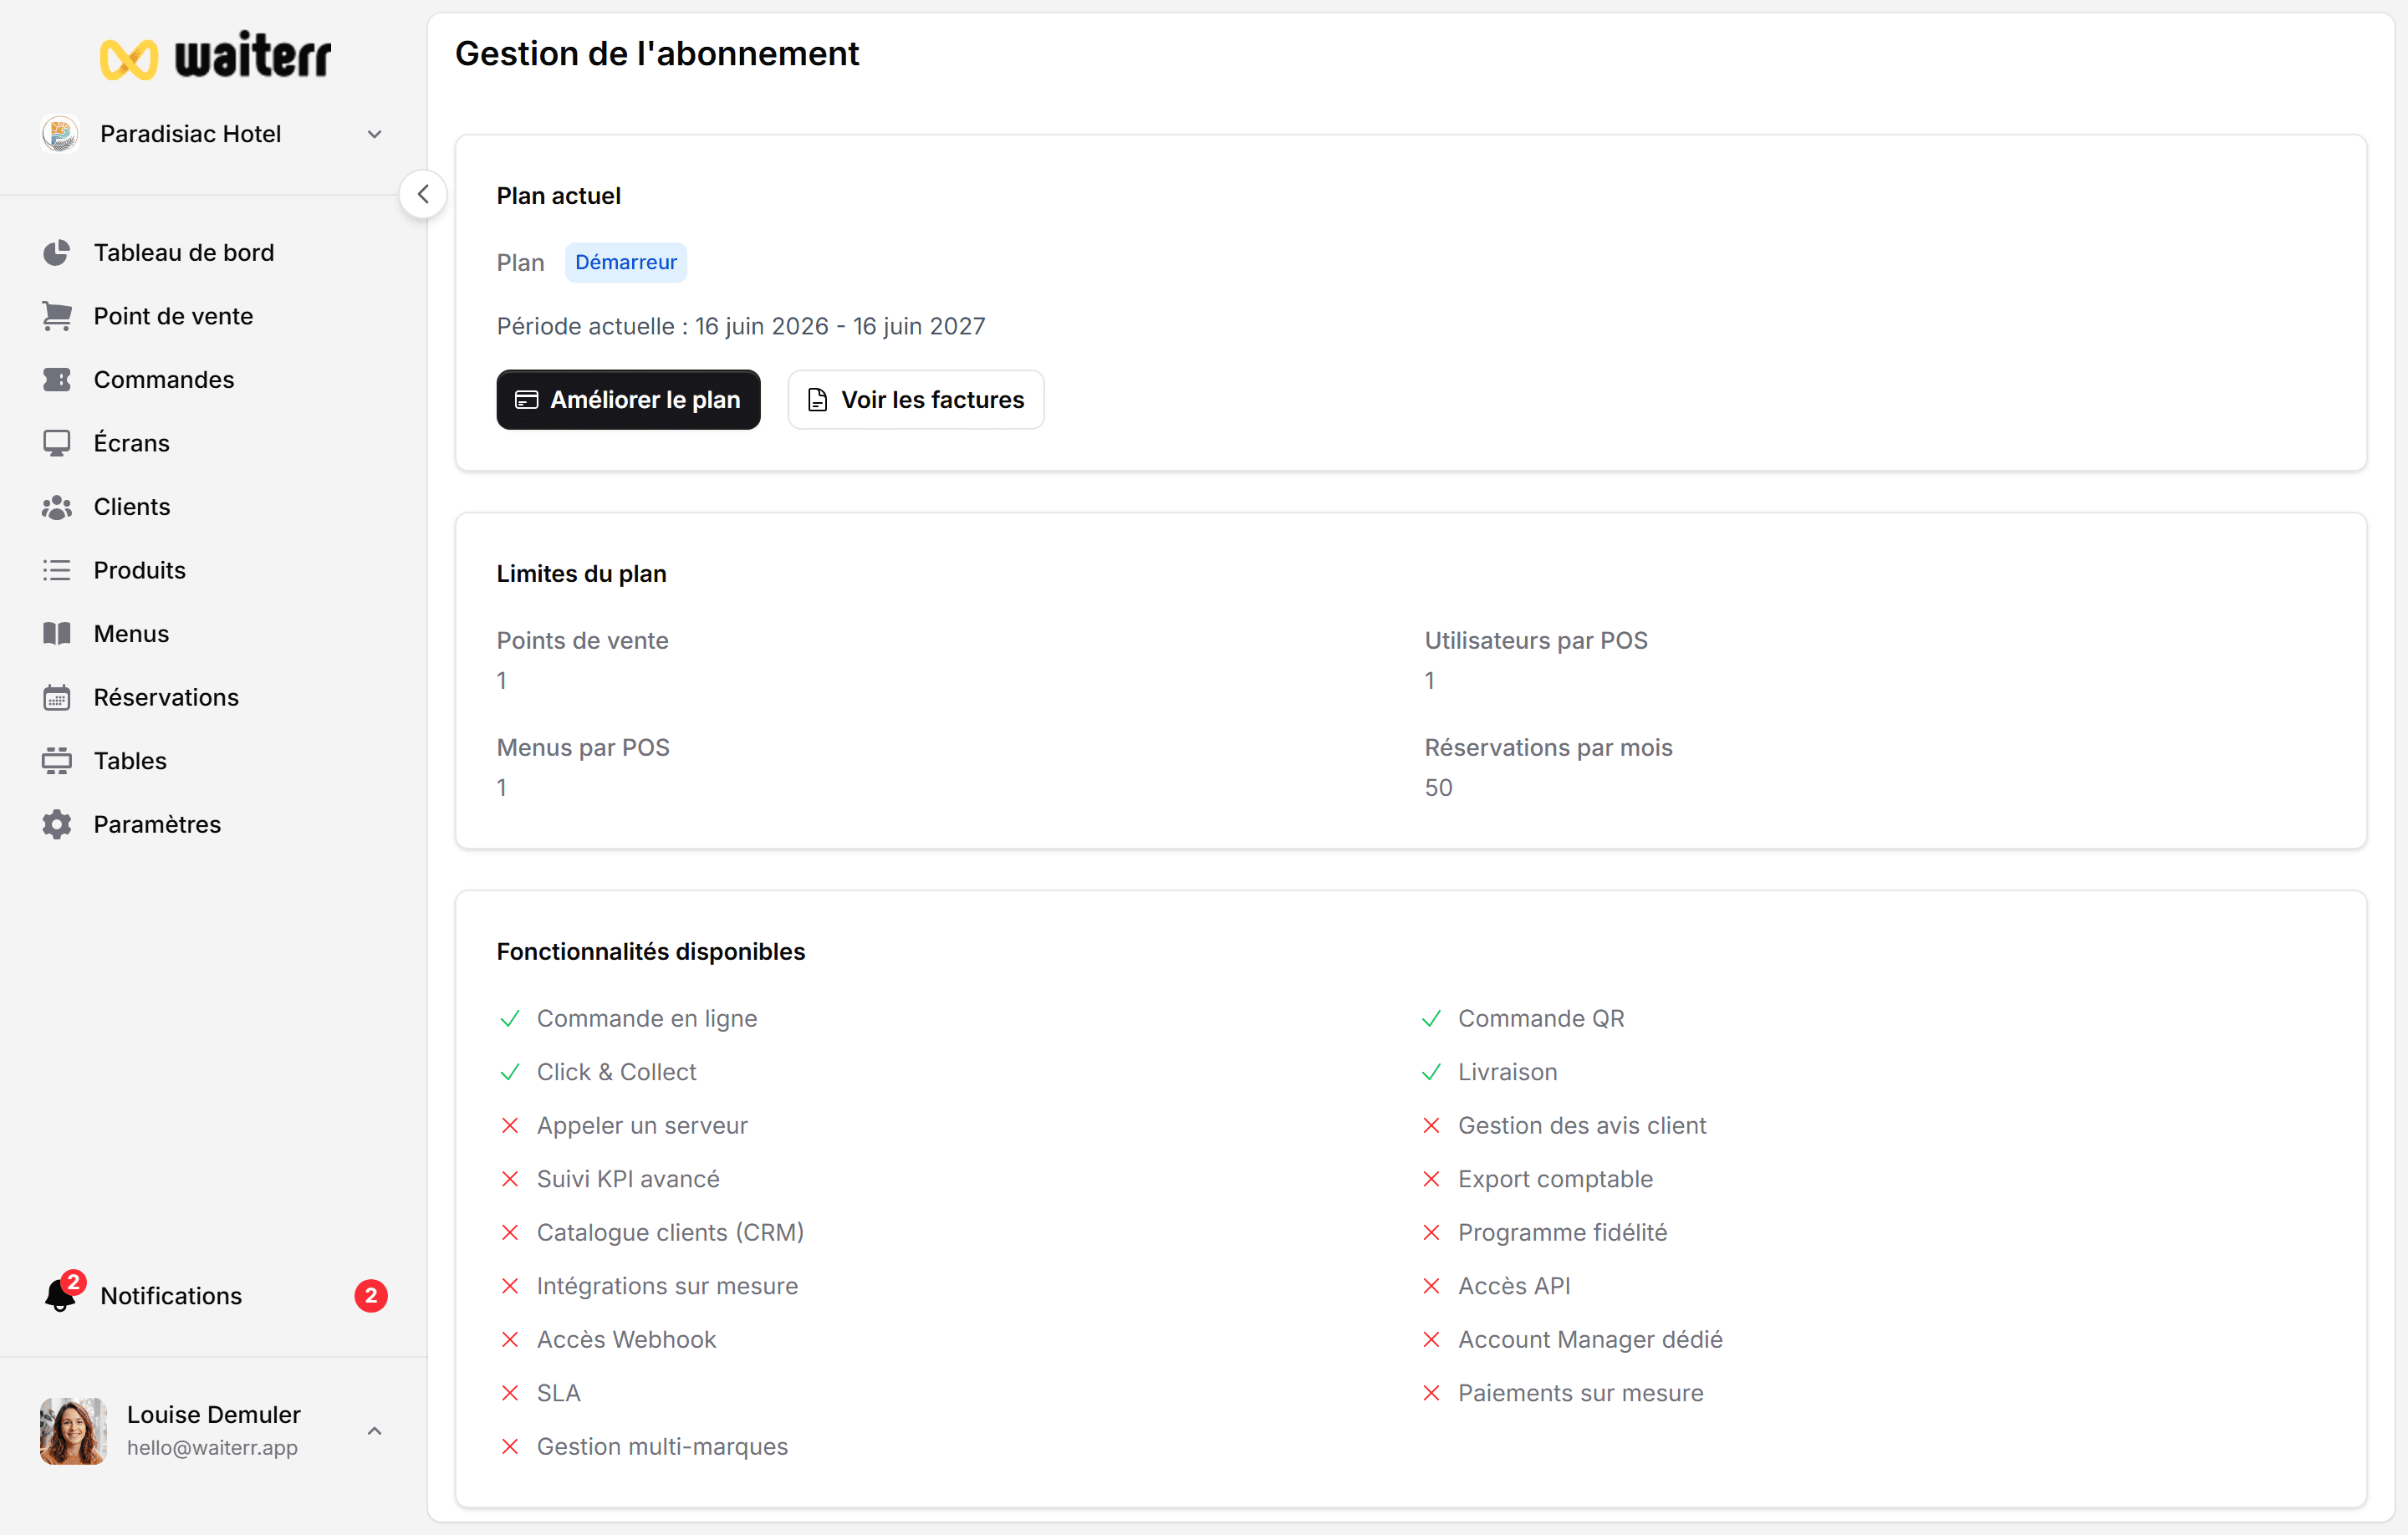Click the Gestion des avis client text

coord(1582,1125)
